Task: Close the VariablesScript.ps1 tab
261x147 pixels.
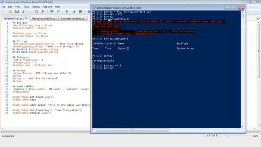Action: 26,18
